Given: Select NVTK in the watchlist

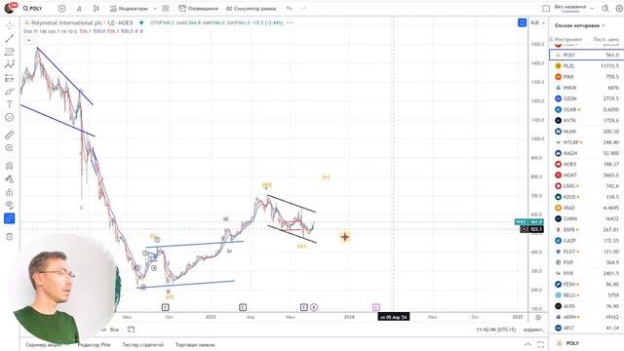Looking at the screenshot, I should [x=587, y=120].
